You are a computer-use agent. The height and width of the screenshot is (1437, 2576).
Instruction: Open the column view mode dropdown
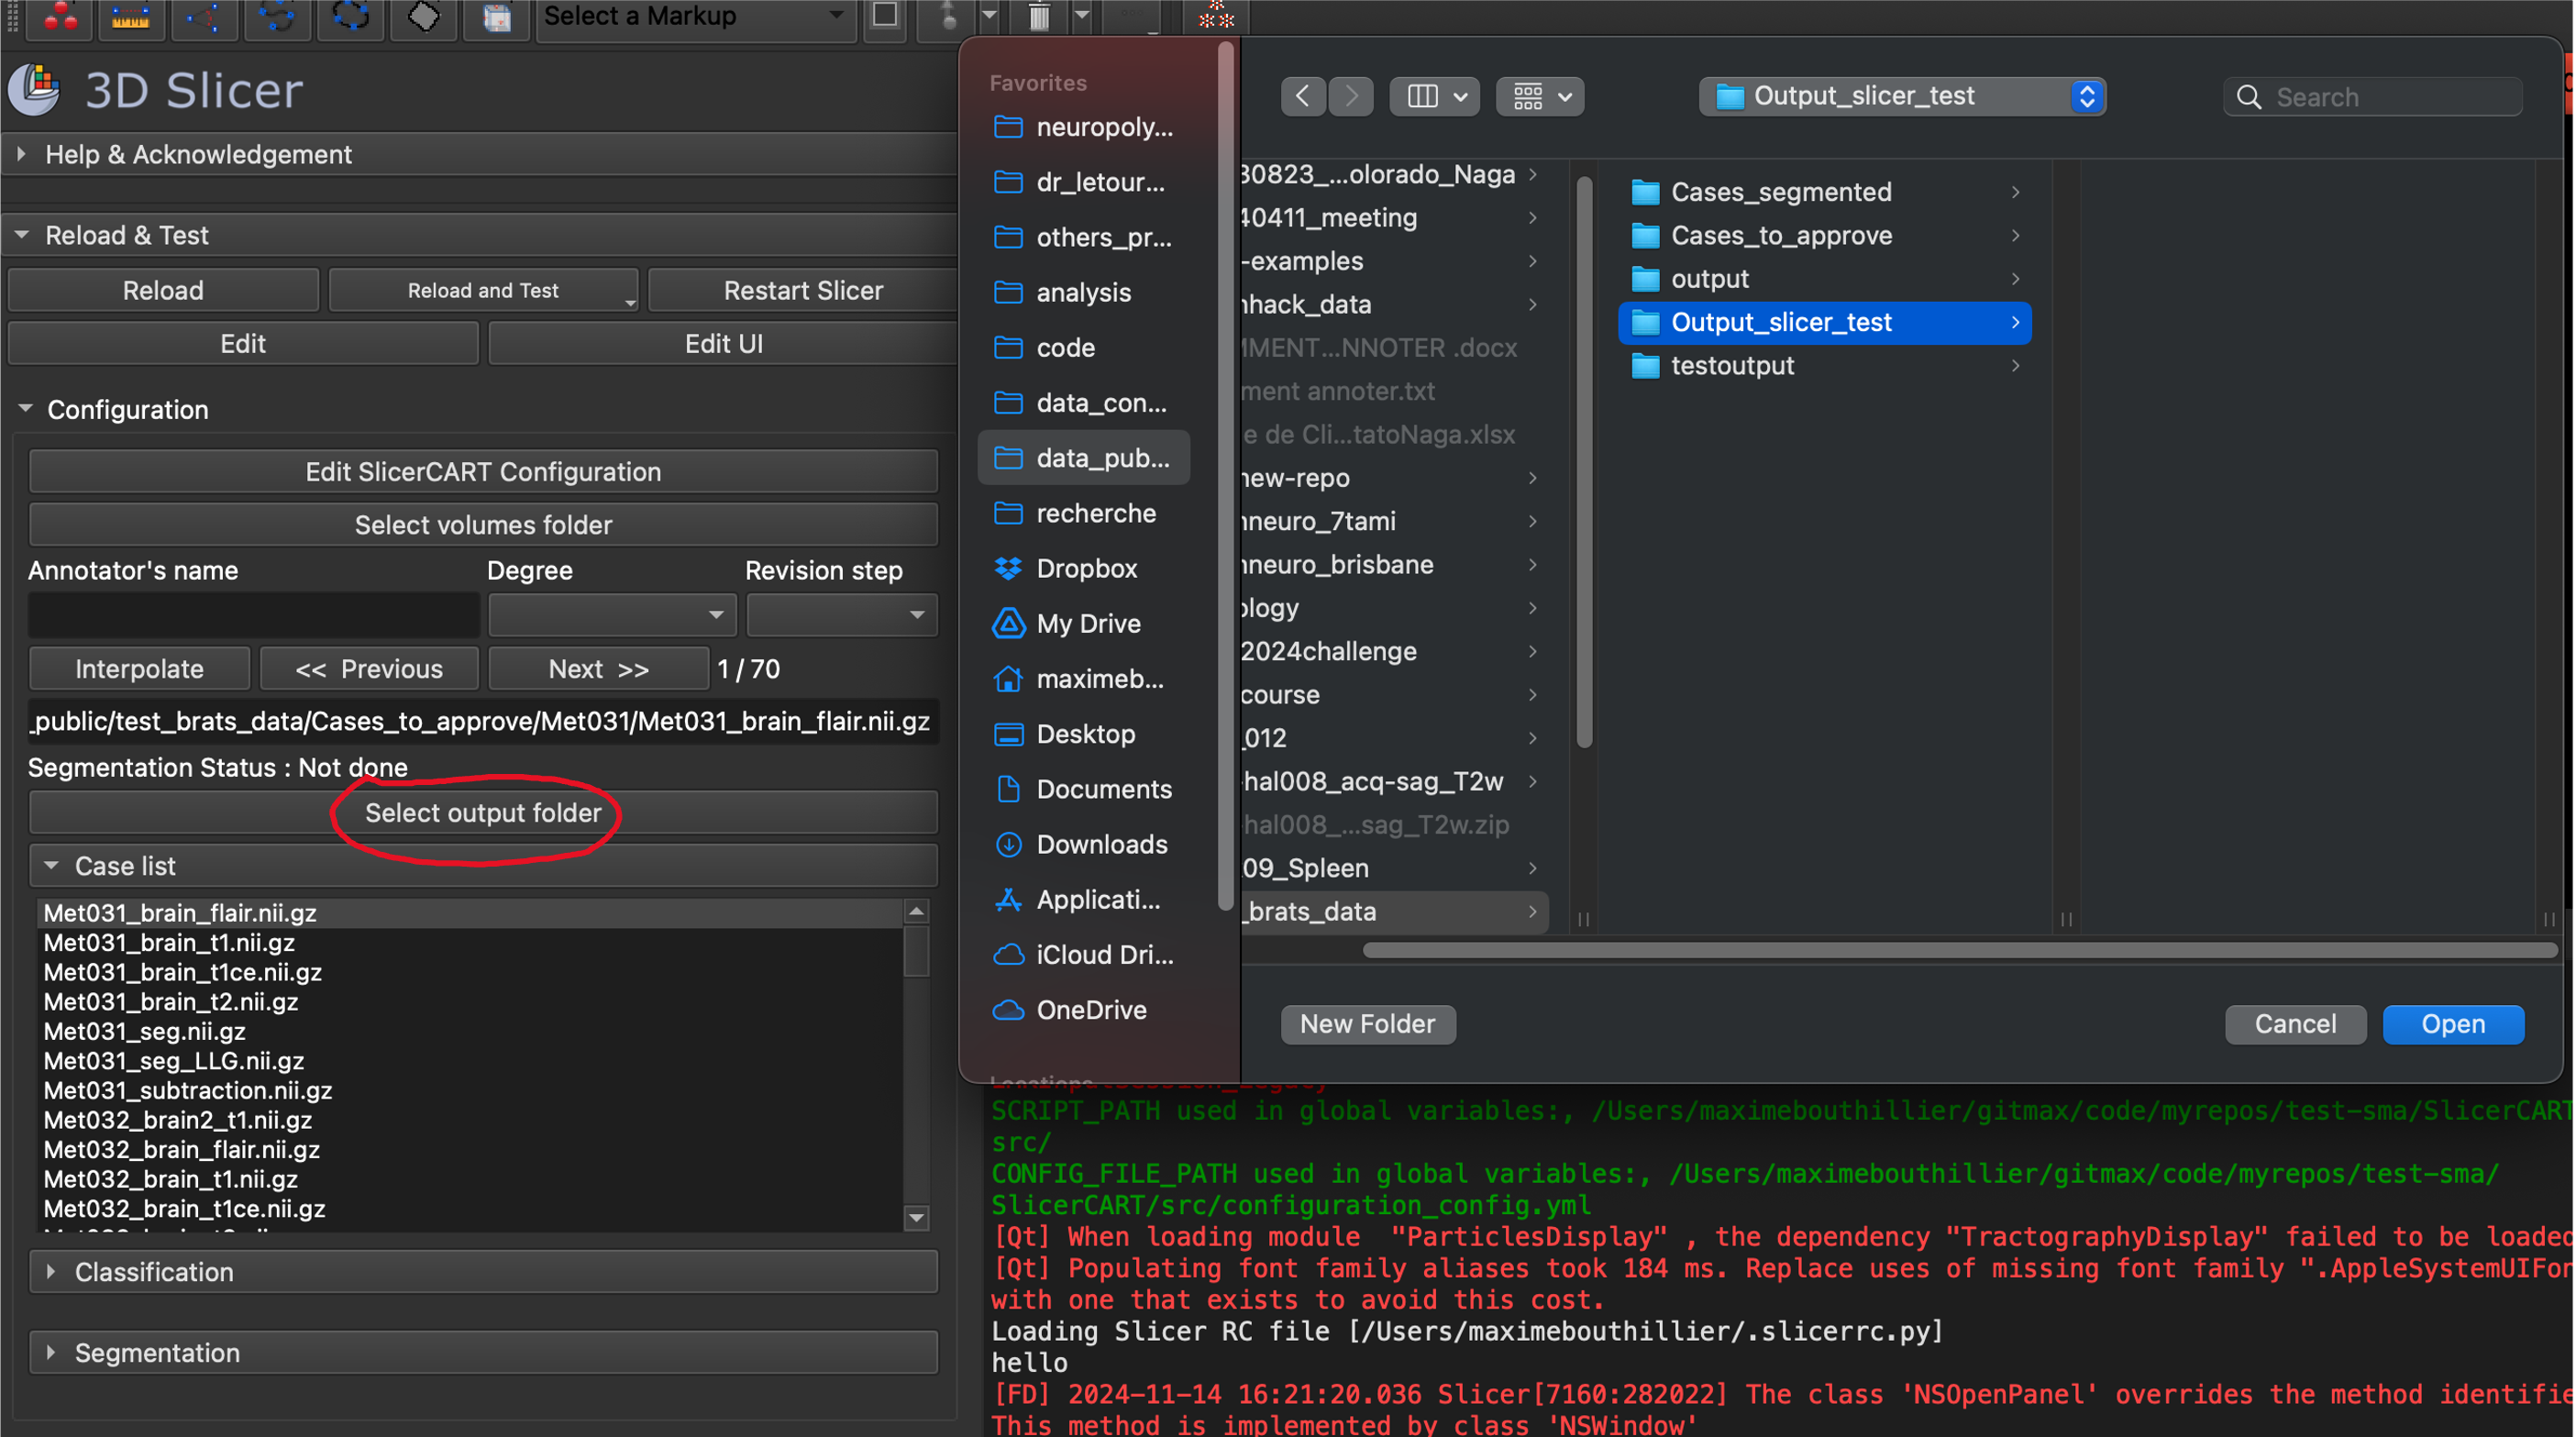click(x=1435, y=96)
